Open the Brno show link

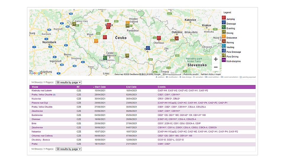34,123
